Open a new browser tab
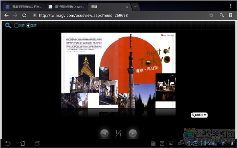Viewport: 237px width, 148px height. [135, 7]
